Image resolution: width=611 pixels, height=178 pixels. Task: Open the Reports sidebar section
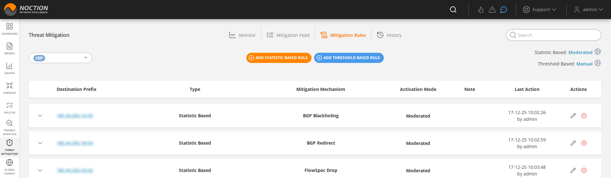pyautogui.click(x=10, y=48)
